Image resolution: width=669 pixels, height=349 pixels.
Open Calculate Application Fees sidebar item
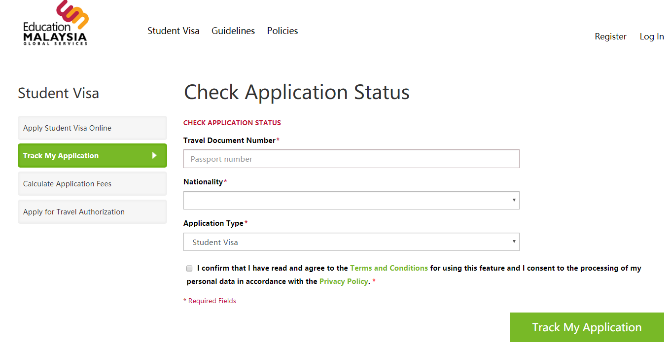(92, 184)
